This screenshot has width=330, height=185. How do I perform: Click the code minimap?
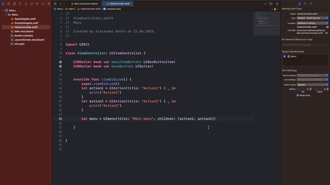point(267,24)
